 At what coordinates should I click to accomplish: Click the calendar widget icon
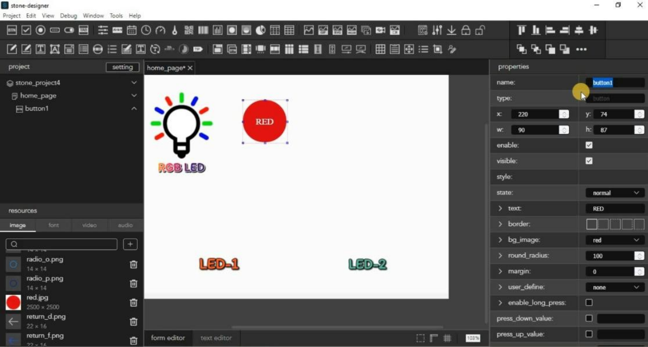coord(132,30)
